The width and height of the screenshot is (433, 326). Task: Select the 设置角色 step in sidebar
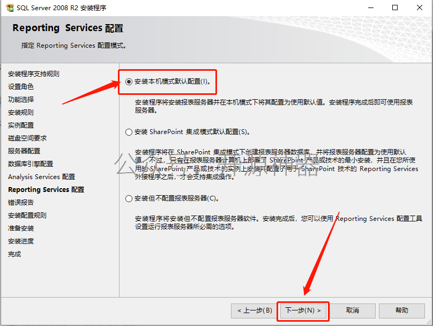click(21, 87)
